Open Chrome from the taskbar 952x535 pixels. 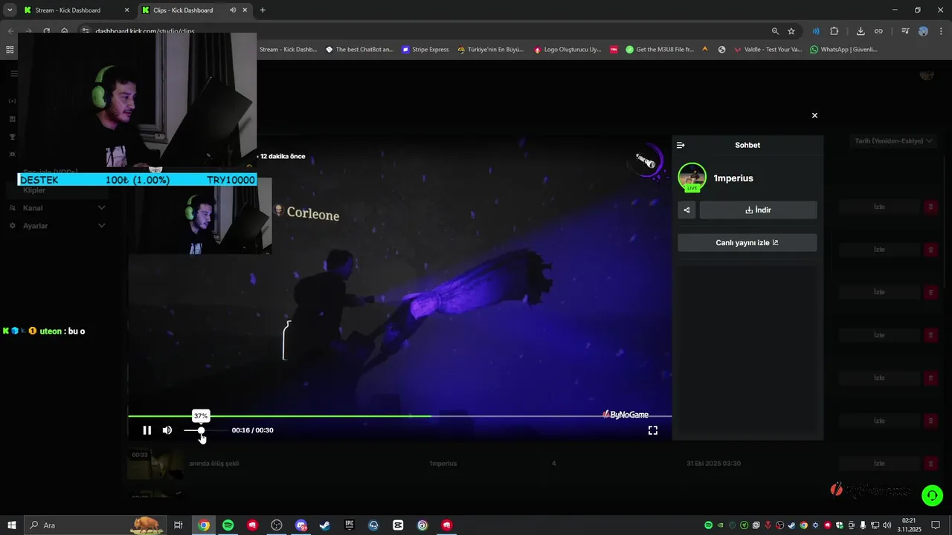[x=204, y=525]
